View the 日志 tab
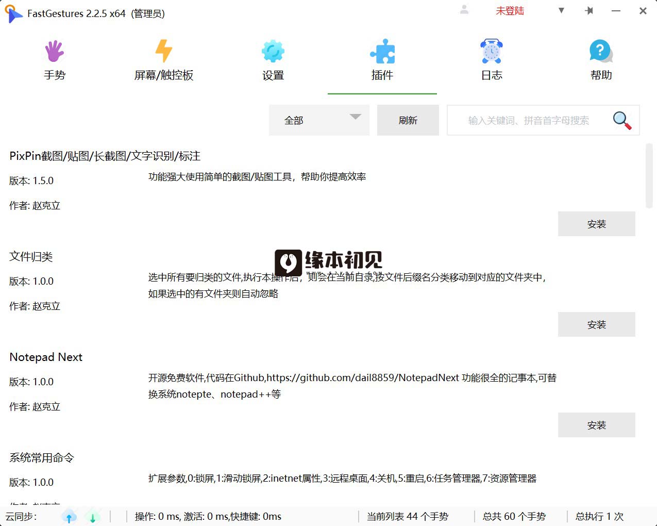This screenshot has width=657, height=526. pos(492,61)
